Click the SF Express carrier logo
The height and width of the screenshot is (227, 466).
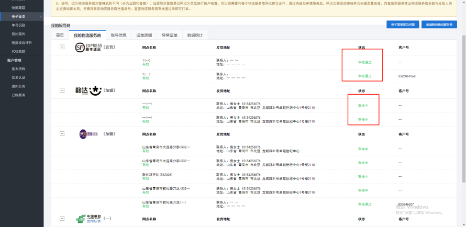tap(88, 47)
